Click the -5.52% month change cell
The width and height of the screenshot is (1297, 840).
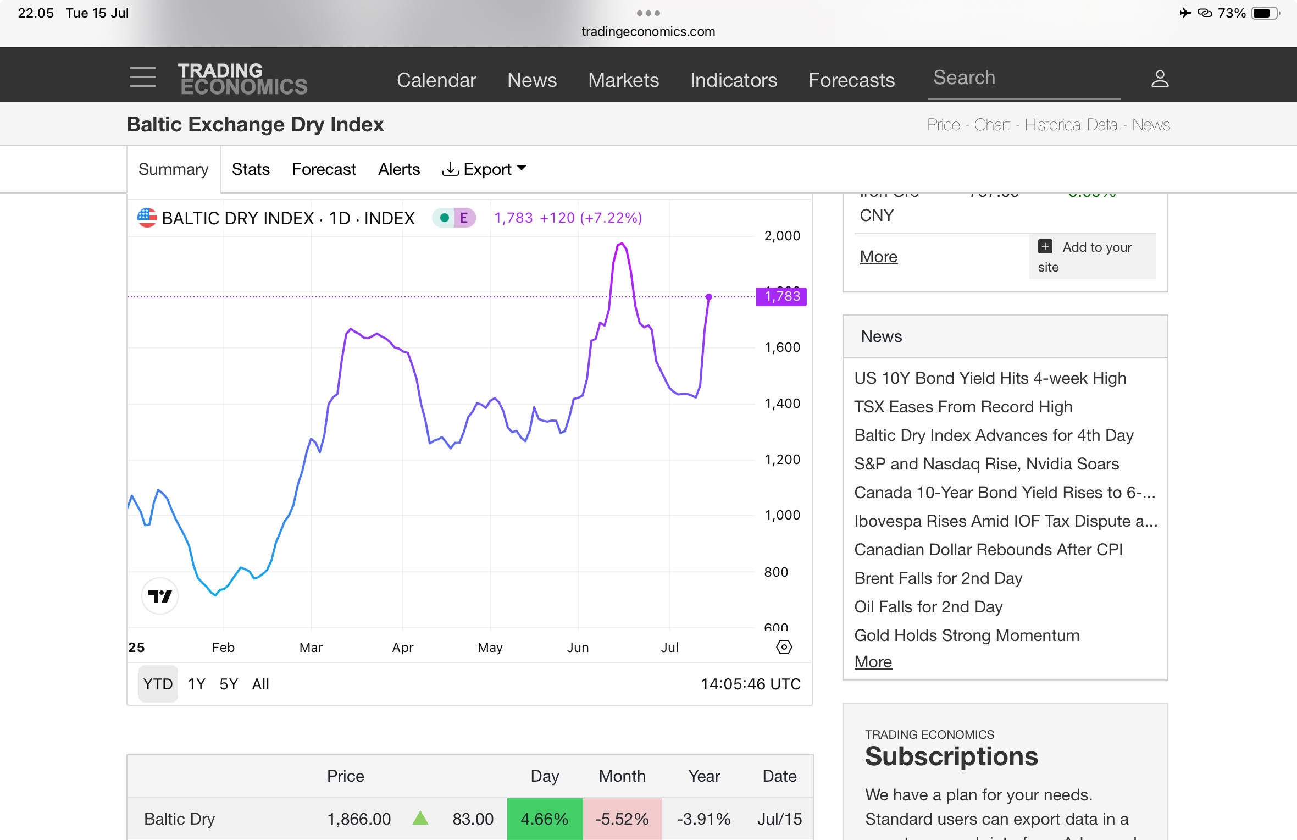(x=622, y=819)
